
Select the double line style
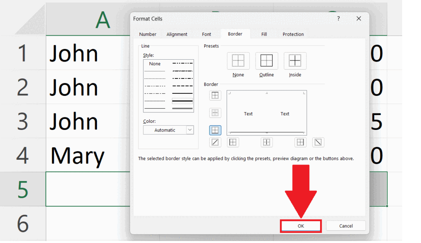[x=182, y=108]
